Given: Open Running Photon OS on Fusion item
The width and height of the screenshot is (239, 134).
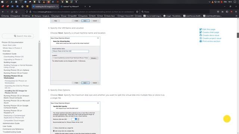Looking at the screenshot, I should 16,73.
